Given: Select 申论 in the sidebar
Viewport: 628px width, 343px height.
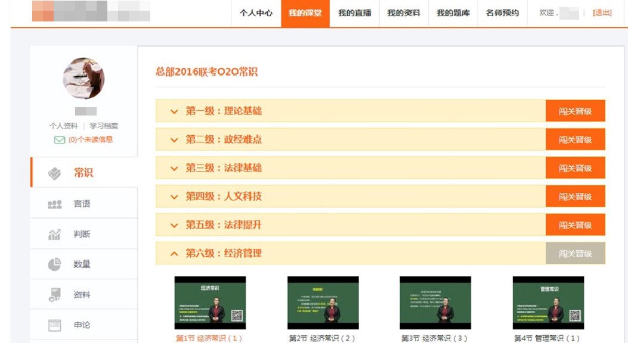Looking at the screenshot, I should 84,325.
